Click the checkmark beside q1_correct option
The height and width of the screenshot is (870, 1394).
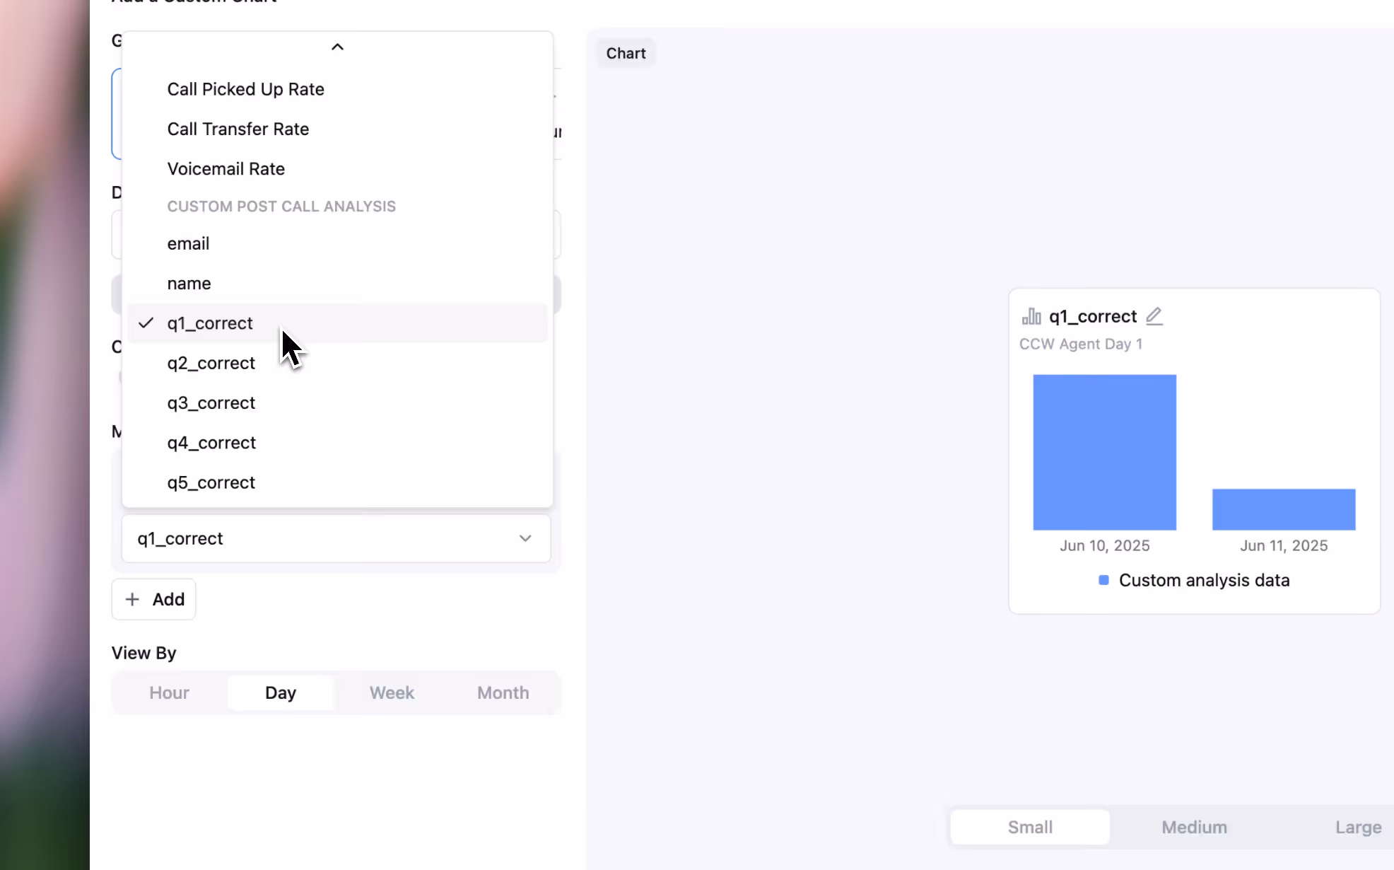pos(146,323)
